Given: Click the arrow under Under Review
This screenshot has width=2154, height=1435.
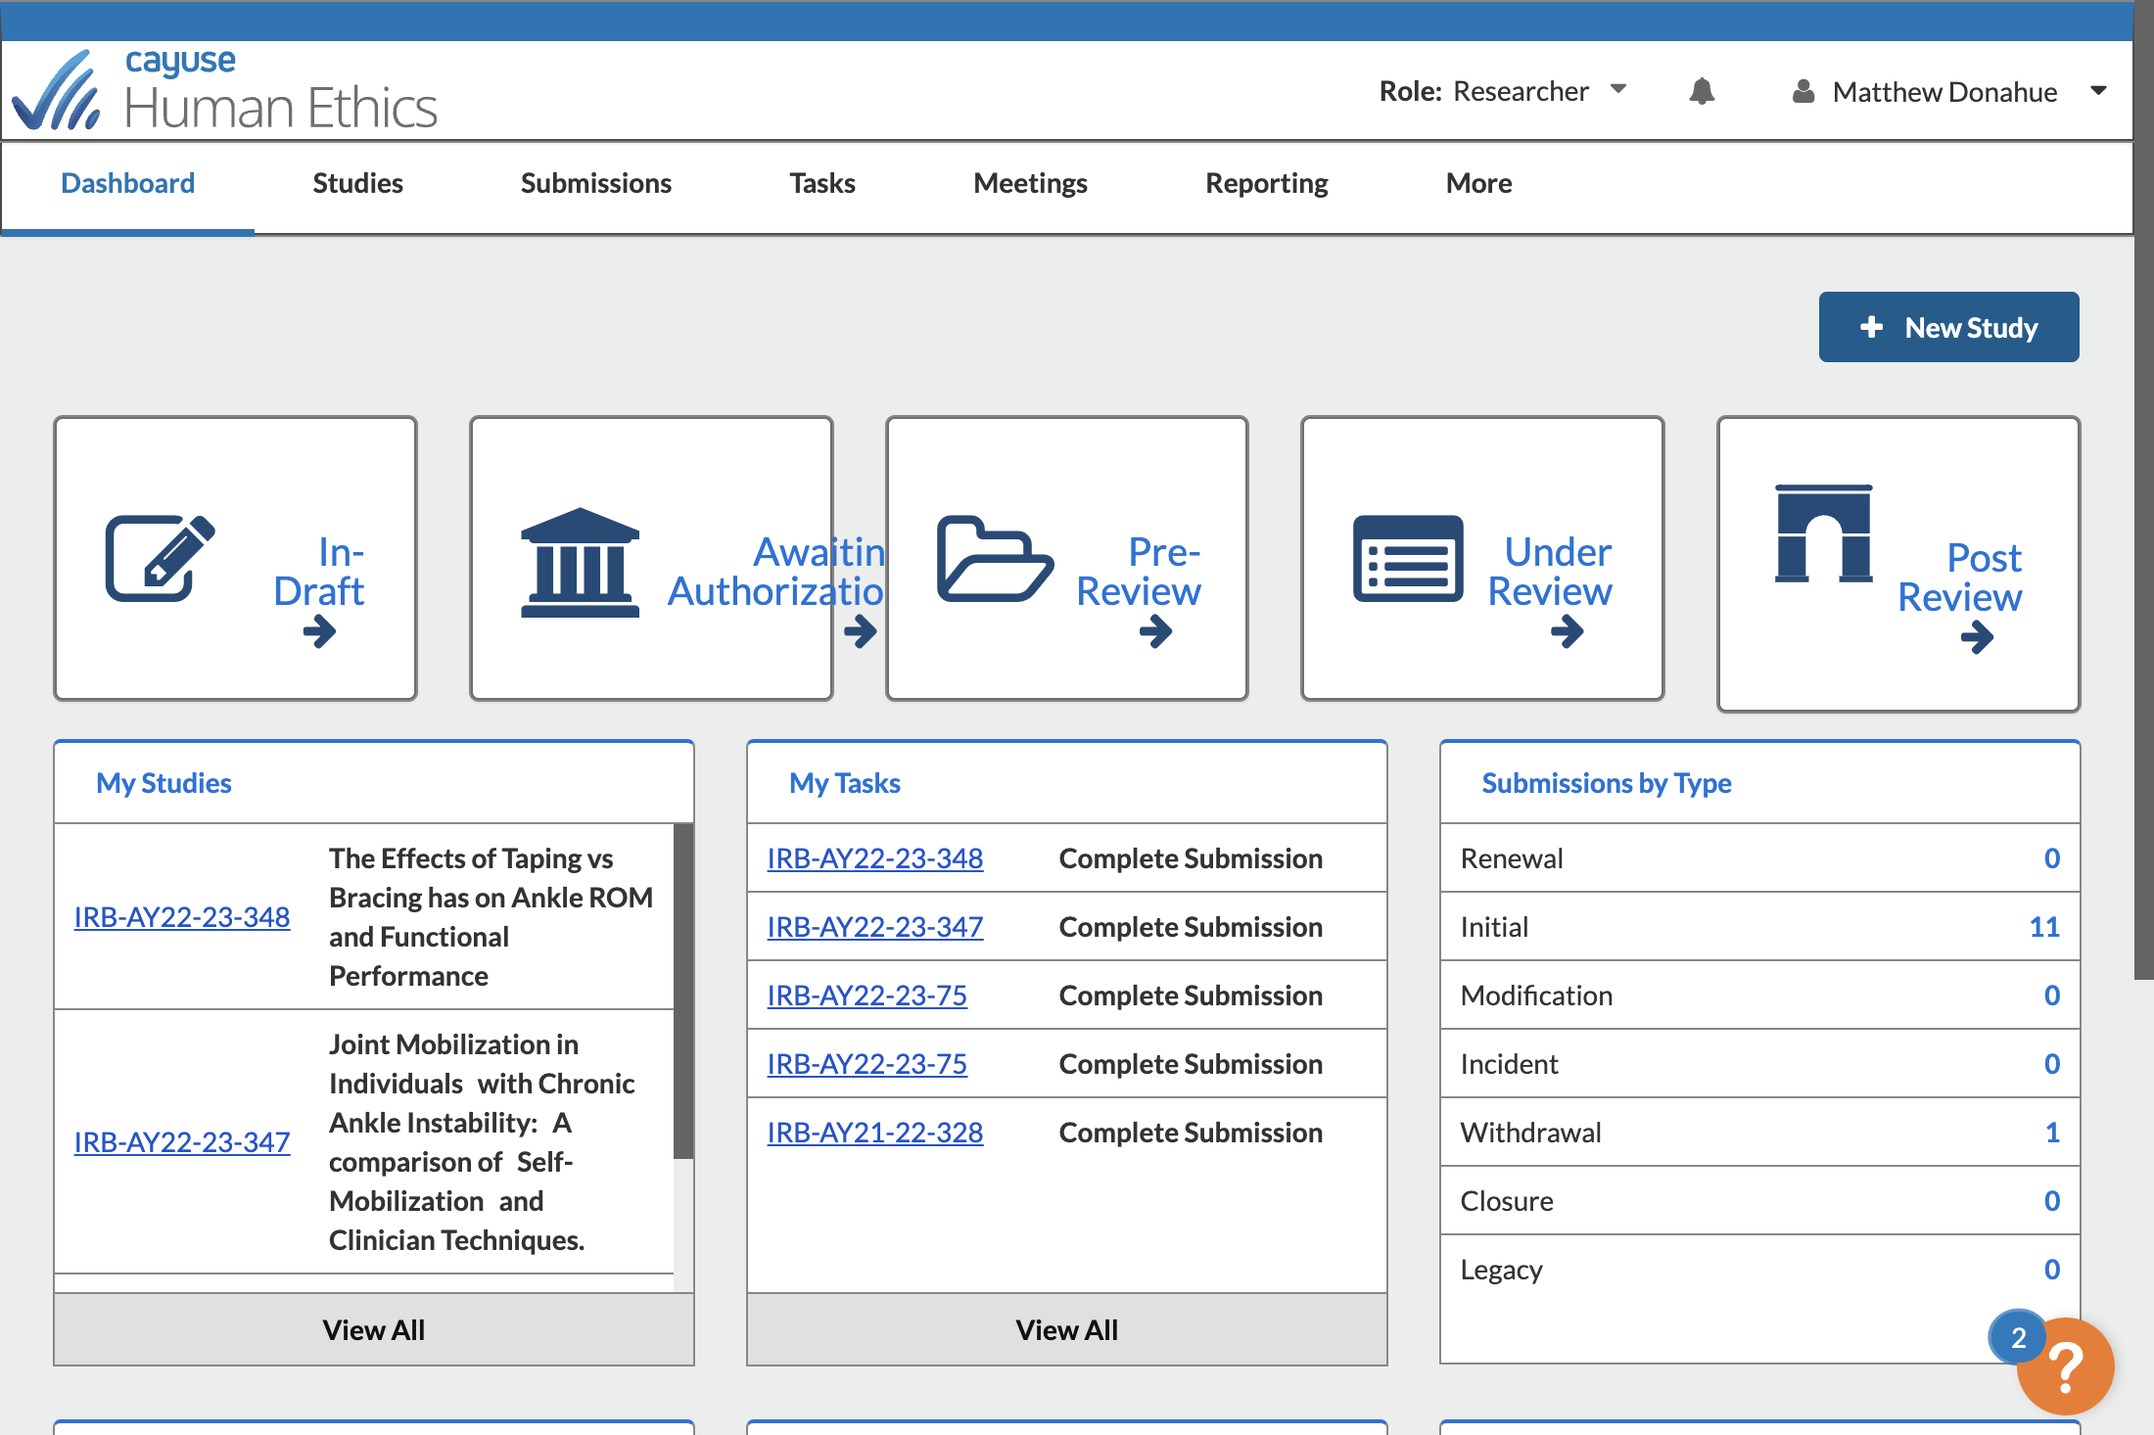Looking at the screenshot, I should (1567, 631).
